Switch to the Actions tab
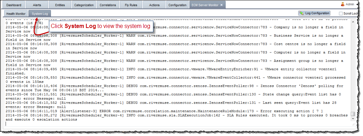Image resolution: width=363 pixels, height=136 pixels. (154, 5)
